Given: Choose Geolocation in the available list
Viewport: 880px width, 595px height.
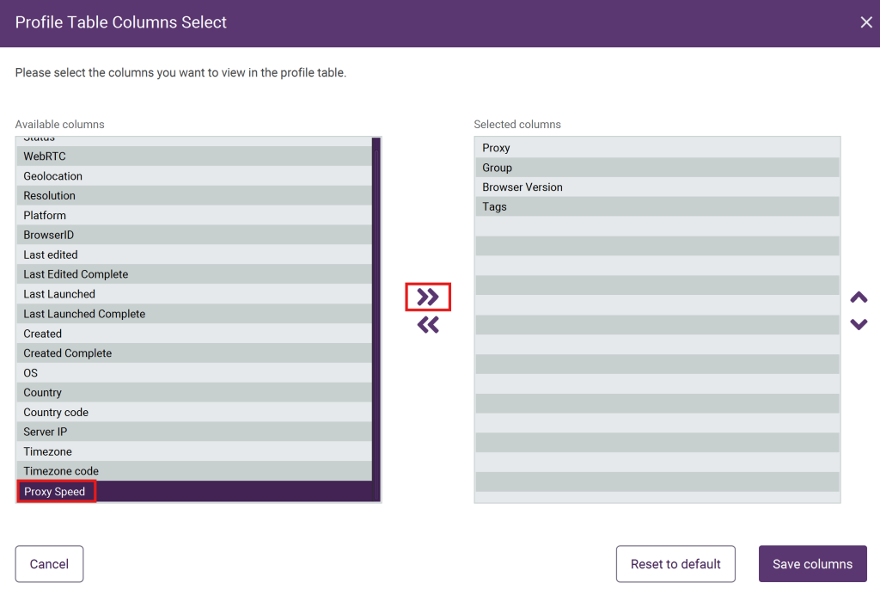Looking at the screenshot, I should pos(53,176).
